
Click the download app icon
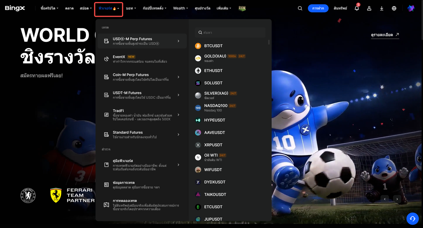[382, 8]
